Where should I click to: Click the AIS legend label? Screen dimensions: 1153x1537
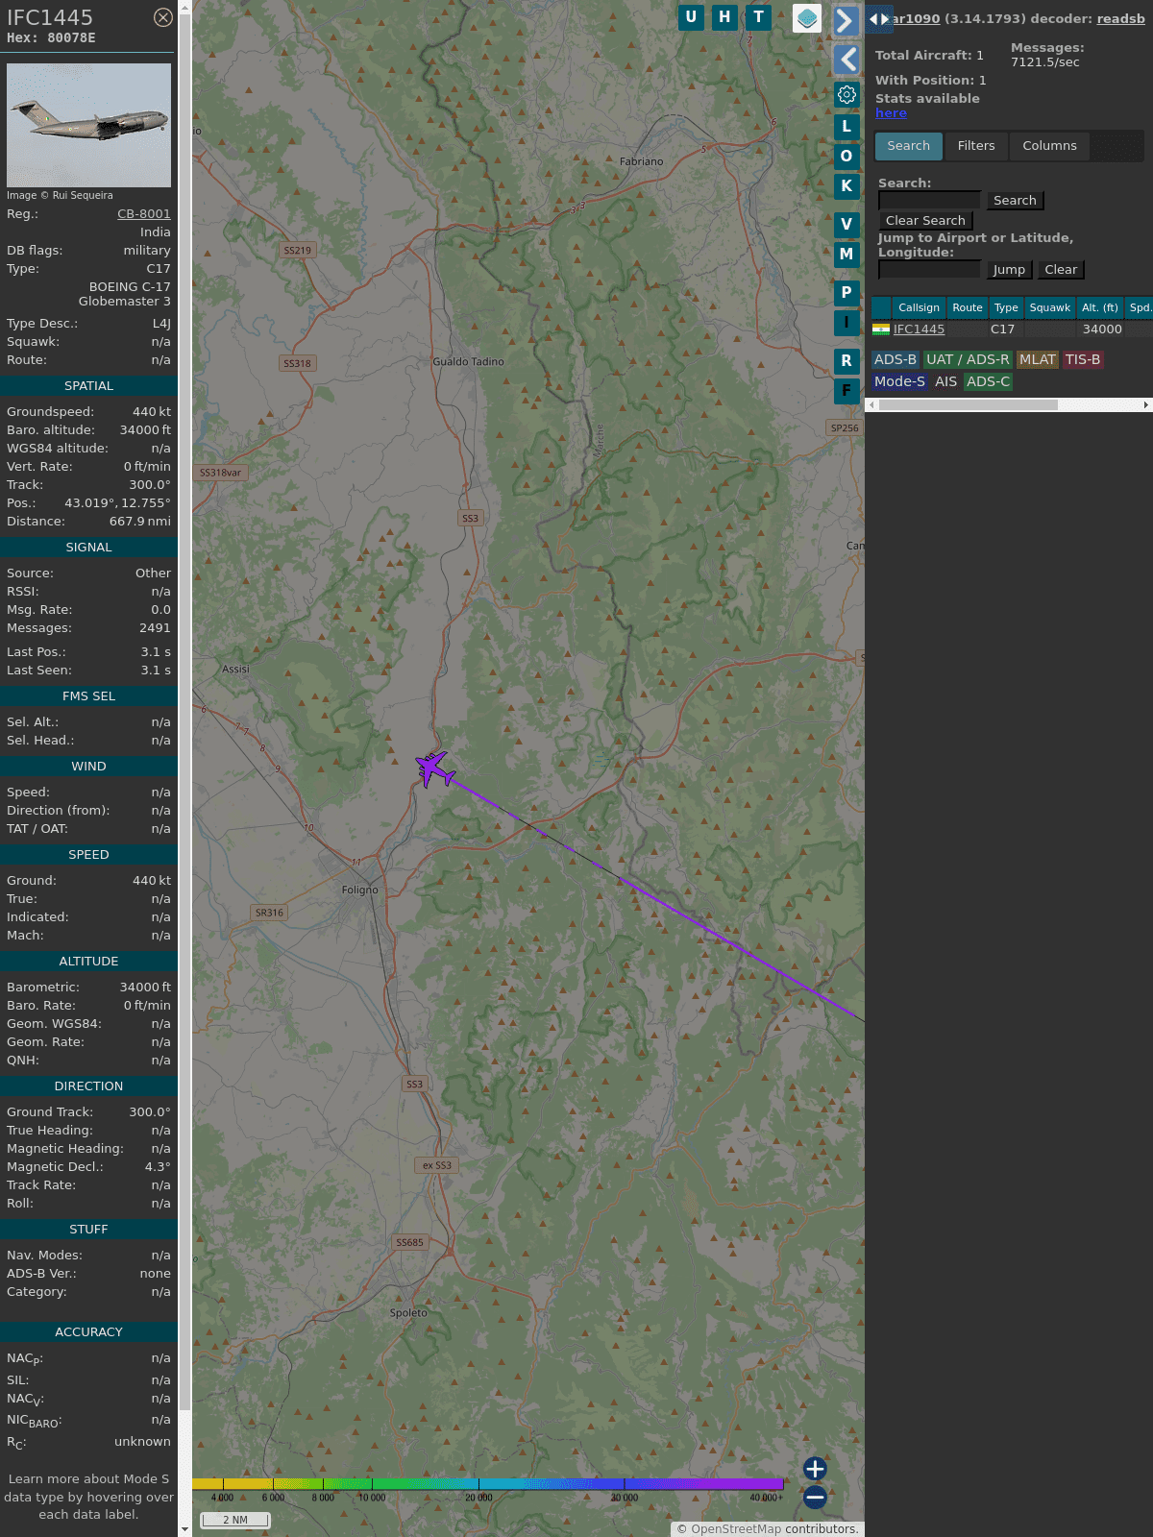pyautogui.click(x=945, y=381)
